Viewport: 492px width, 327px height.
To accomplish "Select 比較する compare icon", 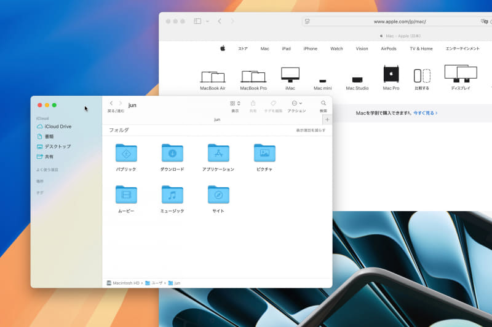I will [422, 80].
